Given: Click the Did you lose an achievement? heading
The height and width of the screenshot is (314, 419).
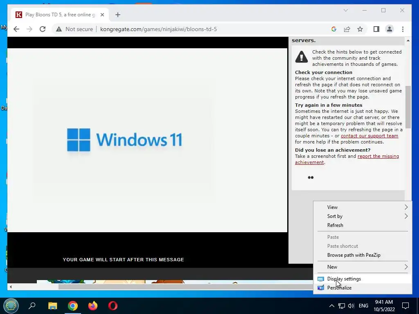Looking at the screenshot, I should tap(333, 150).
